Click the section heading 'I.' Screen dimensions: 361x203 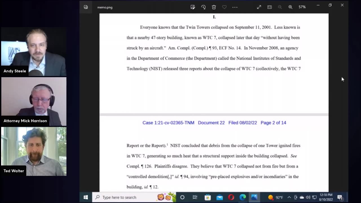coord(214,17)
